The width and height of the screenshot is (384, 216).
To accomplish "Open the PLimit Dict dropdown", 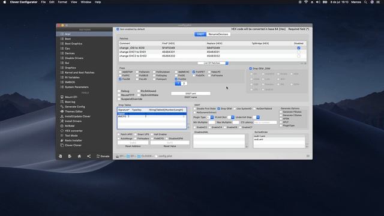I will (x=230, y=118).
